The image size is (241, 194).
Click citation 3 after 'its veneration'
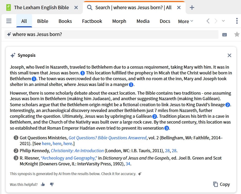pos(167,128)
